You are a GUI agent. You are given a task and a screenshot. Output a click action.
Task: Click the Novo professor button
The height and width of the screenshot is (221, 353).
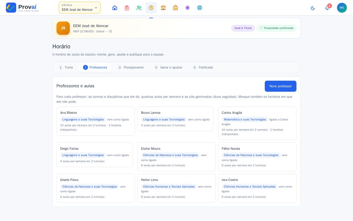point(280,86)
